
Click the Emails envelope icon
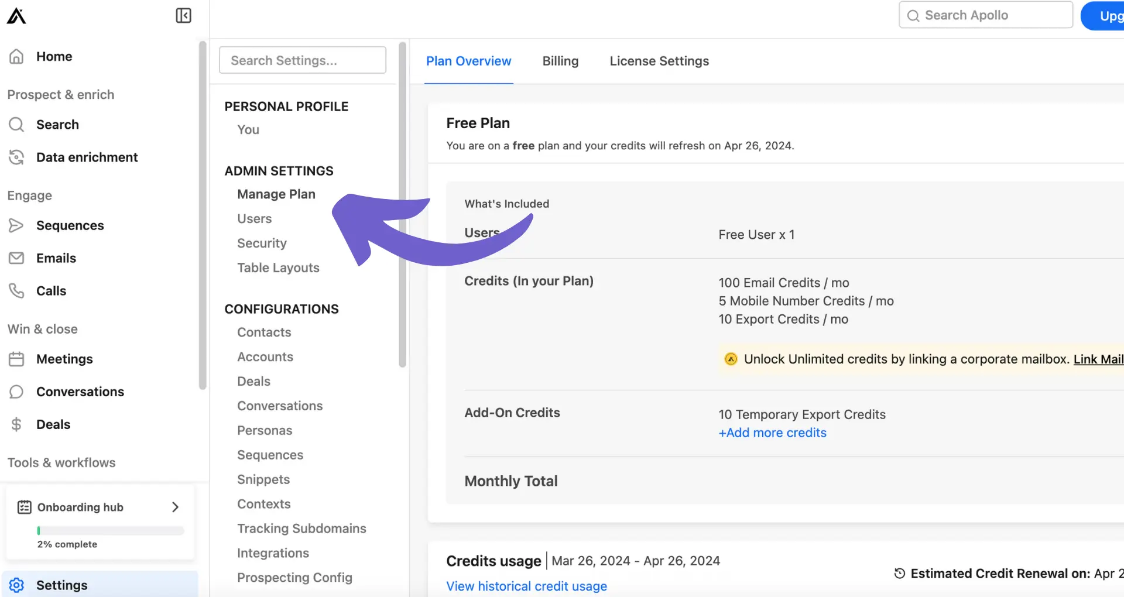pyautogui.click(x=16, y=258)
